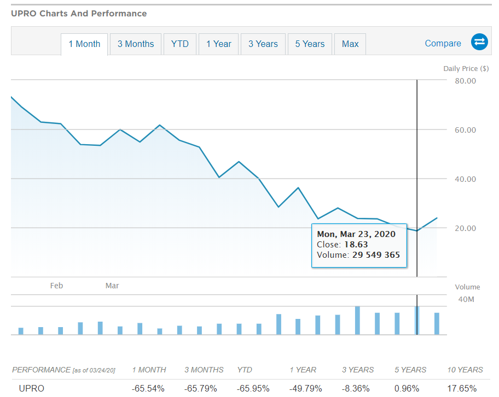499x397 pixels.
Task: Click the 1 MONTH column header
Action: coord(149,370)
